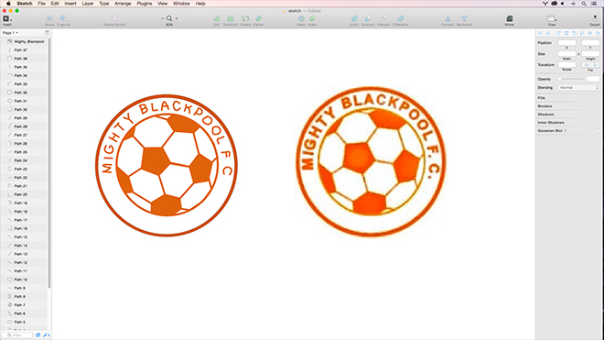This screenshot has width=604, height=340.
Task: Open the Plugins menu
Action: 144,4
